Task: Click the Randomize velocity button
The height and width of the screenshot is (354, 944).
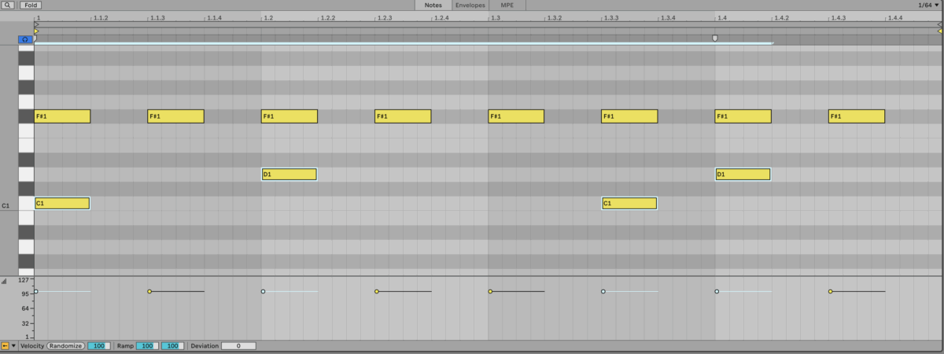Action: [65, 345]
